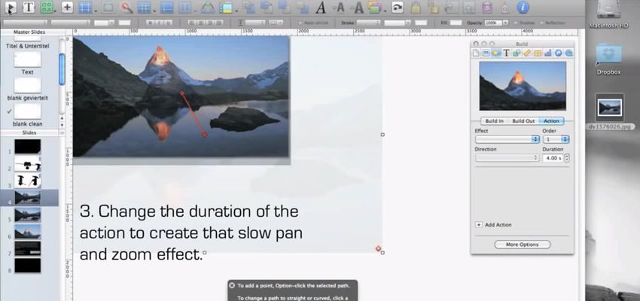This screenshot has height=301, width=640.
Task: Click the Duration 4.00 s field
Action: pos(553,158)
